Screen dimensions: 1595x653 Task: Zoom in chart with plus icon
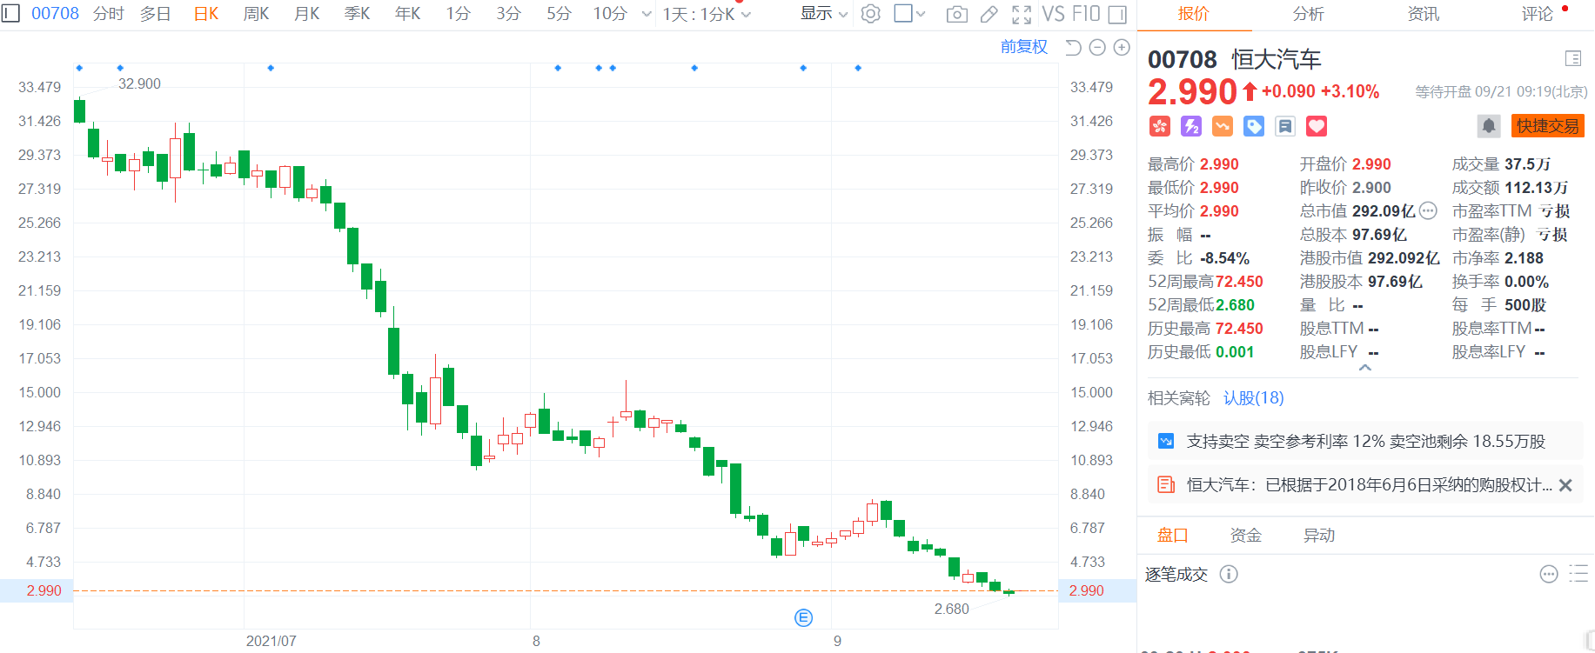tap(1122, 47)
